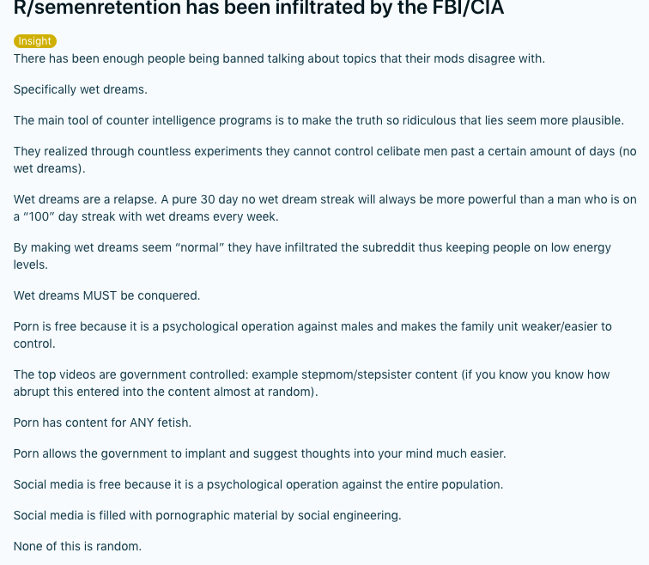Screen dimensions: 649x565
Task: Click the sentence 'Social media is free because'
Action: click(258, 484)
